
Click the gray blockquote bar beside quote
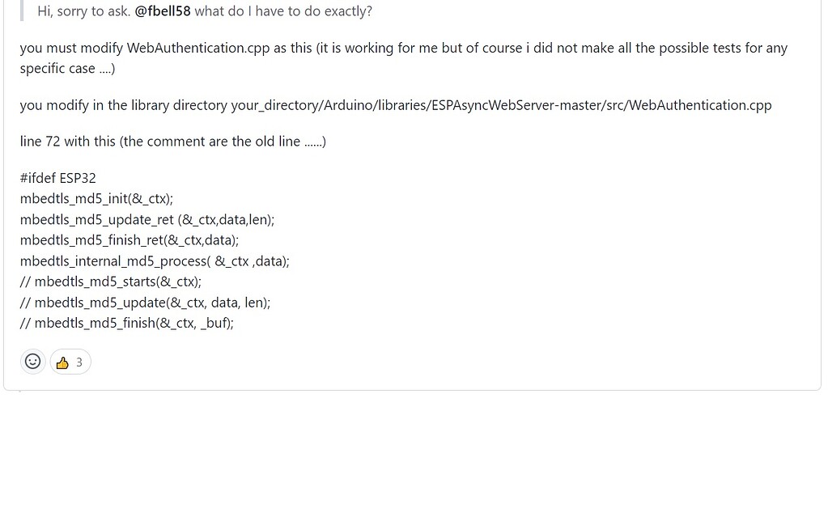click(x=22, y=11)
